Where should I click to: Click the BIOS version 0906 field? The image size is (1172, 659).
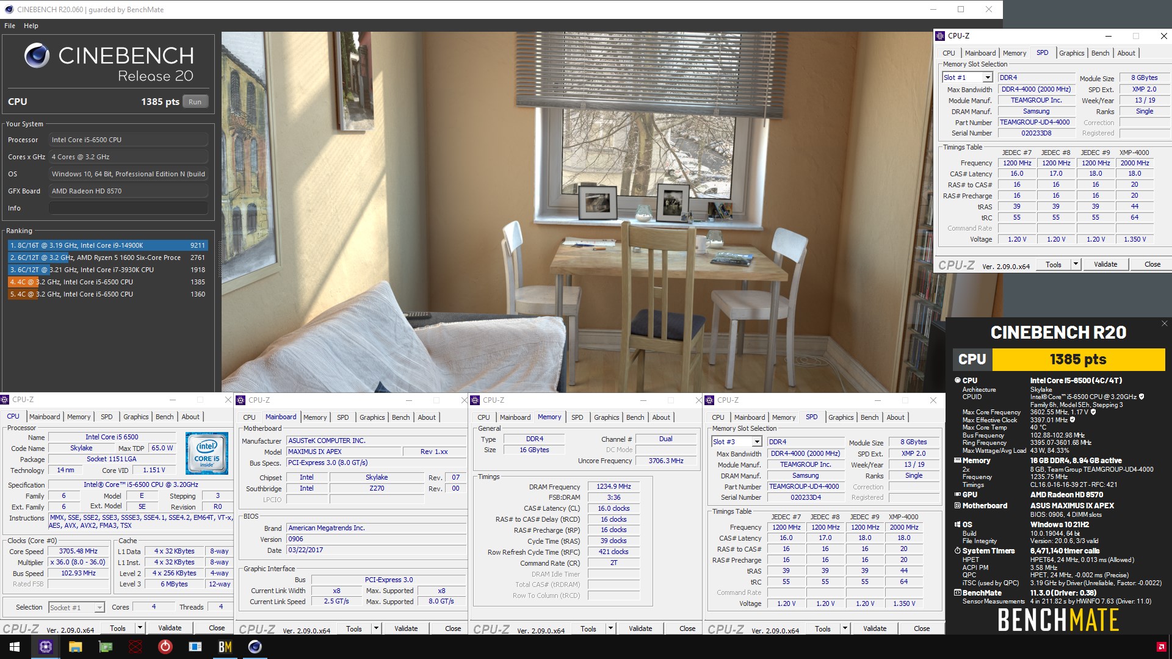[x=375, y=539]
